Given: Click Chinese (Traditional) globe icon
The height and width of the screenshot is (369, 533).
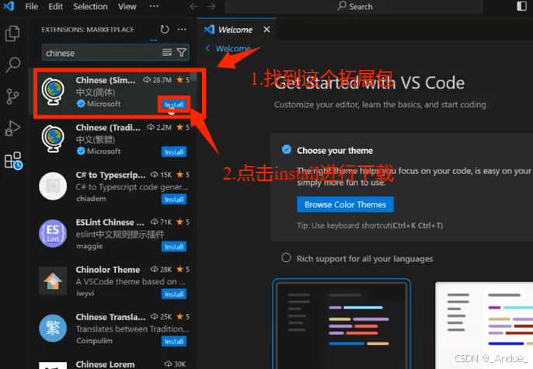Looking at the screenshot, I should [x=53, y=139].
